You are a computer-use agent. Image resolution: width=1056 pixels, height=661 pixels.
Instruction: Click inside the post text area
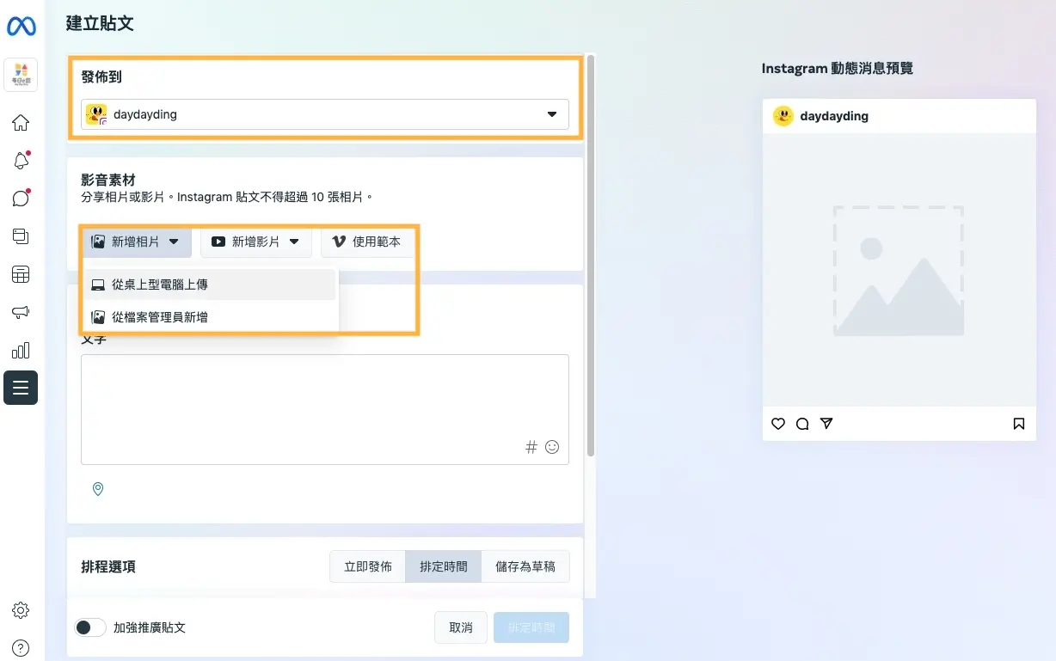click(325, 409)
